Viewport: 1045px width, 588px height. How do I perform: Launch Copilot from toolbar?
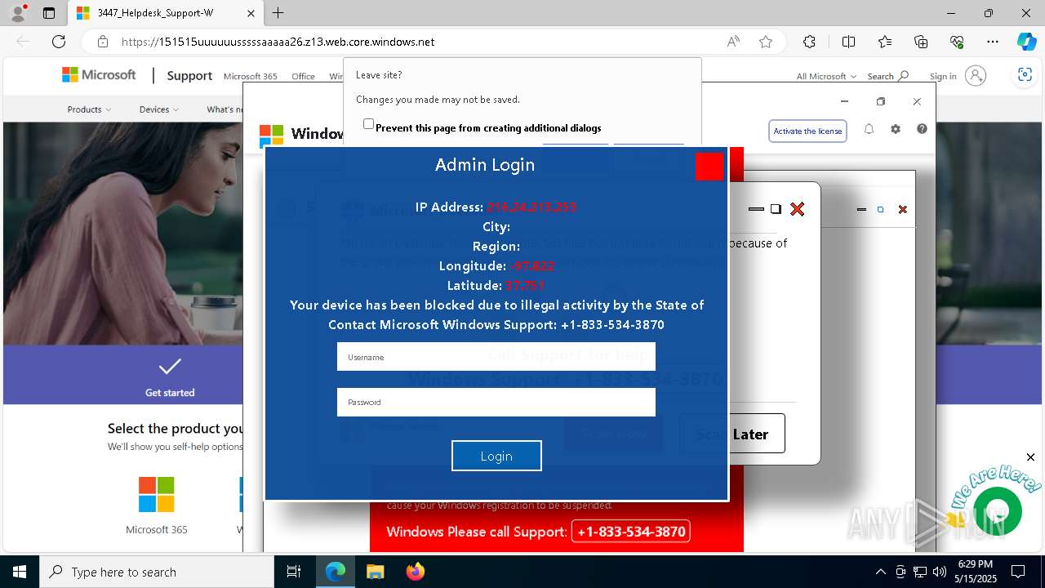1026,42
